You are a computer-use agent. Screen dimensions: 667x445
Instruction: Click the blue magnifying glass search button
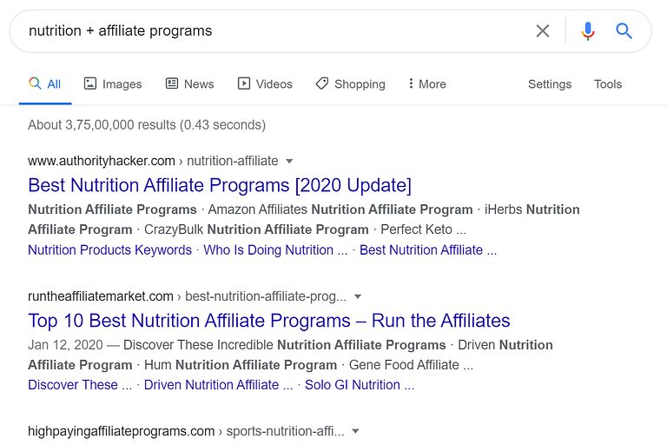tap(624, 30)
